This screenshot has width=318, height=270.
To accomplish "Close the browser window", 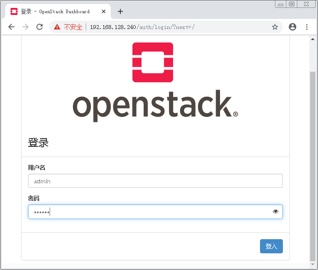I will tap(306, 4).
